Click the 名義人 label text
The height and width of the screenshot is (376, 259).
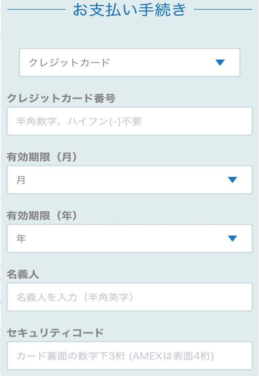[23, 274]
